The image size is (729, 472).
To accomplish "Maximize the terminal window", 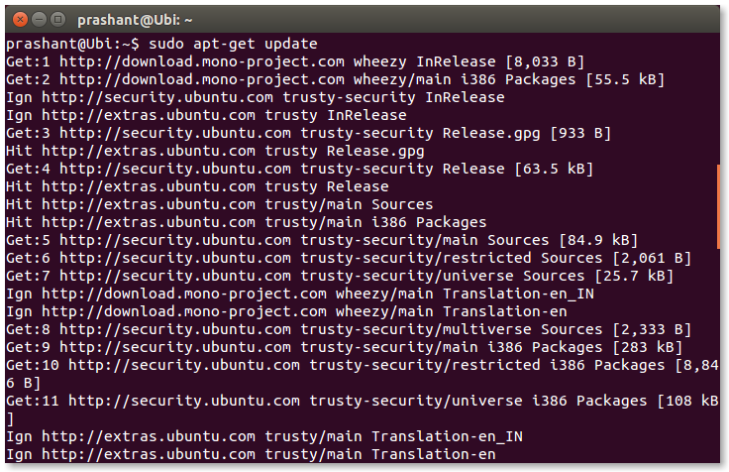I will (57, 20).
